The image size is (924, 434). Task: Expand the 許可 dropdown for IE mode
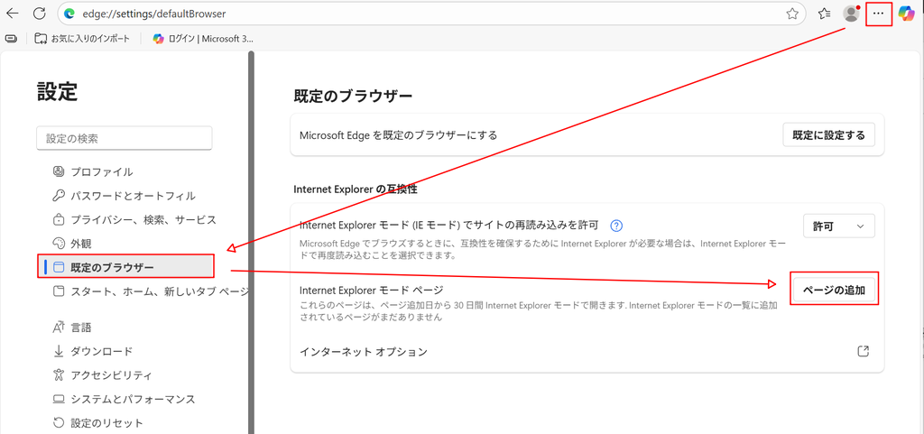tap(838, 226)
